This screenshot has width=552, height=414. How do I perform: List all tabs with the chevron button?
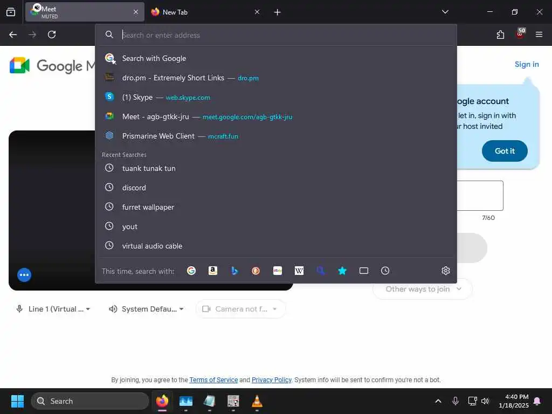click(x=445, y=12)
